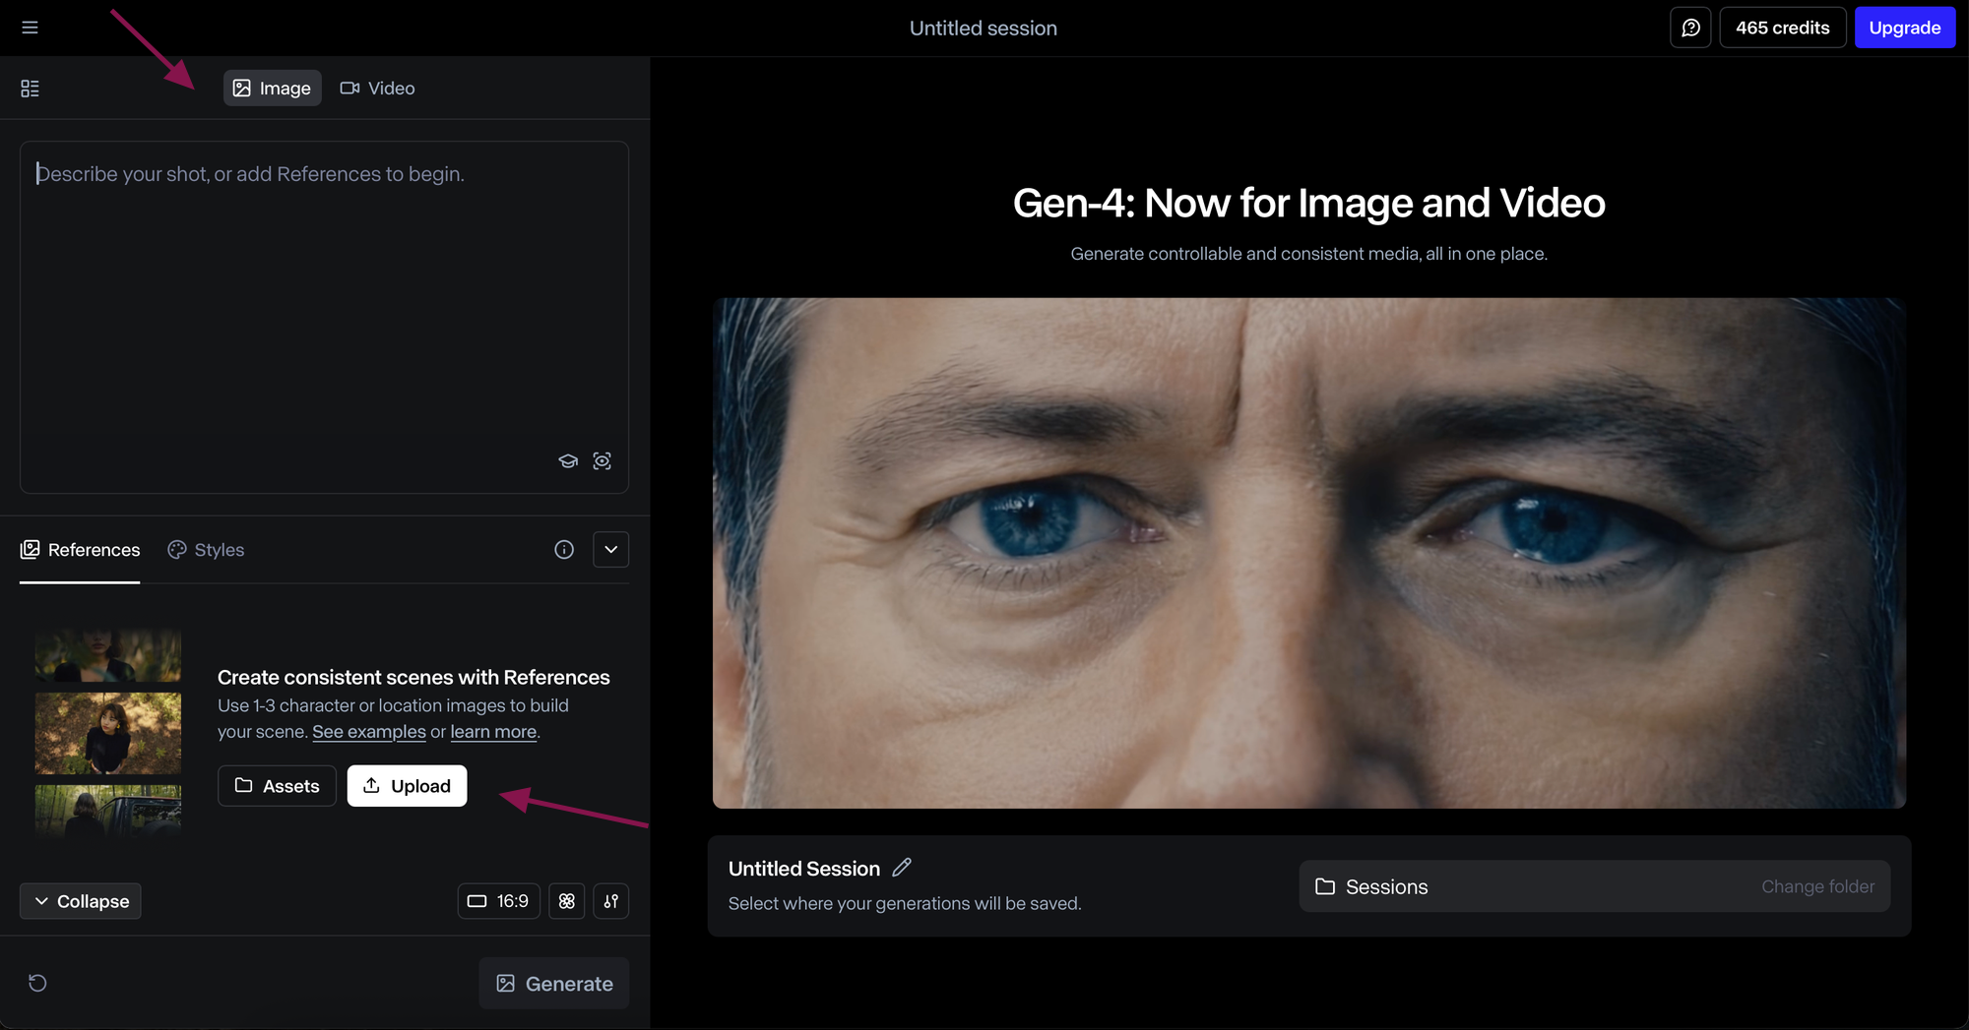Upload a reference image

click(407, 786)
